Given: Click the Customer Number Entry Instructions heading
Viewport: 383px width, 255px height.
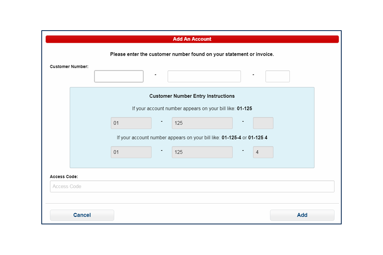Looking at the screenshot, I should click(x=192, y=96).
